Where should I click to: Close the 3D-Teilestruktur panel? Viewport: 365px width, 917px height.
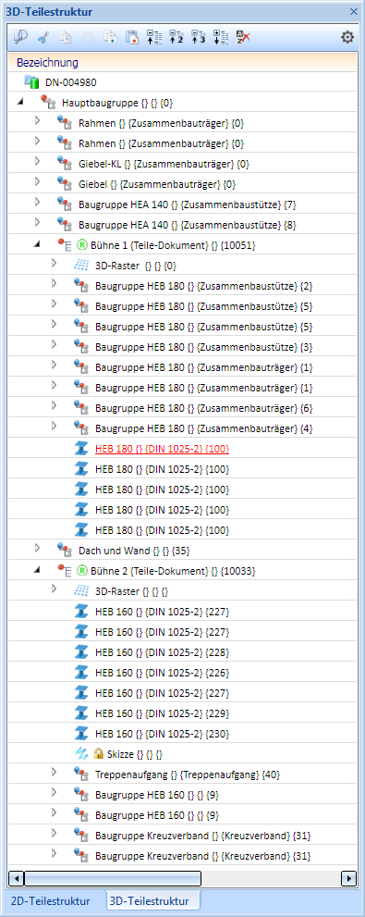tap(353, 11)
